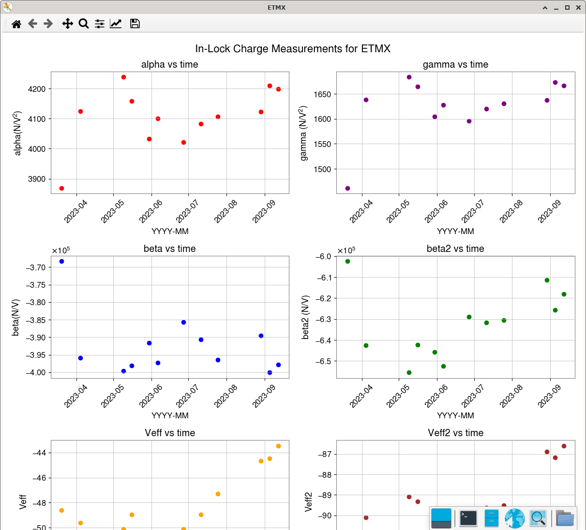The width and height of the screenshot is (586, 530).
Task: Click the -46 tick label on Veff axis
Action: tap(39, 478)
